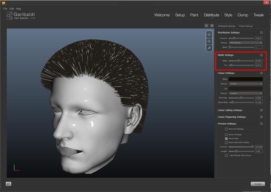271x192 pixels.
Task: Click the Garibaldi logo icon
Action: pyautogui.click(x=10, y=16)
